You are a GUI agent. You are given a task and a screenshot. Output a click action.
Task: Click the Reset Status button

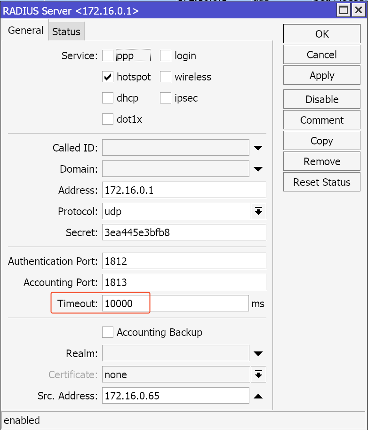pyautogui.click(x=322, y=182)
